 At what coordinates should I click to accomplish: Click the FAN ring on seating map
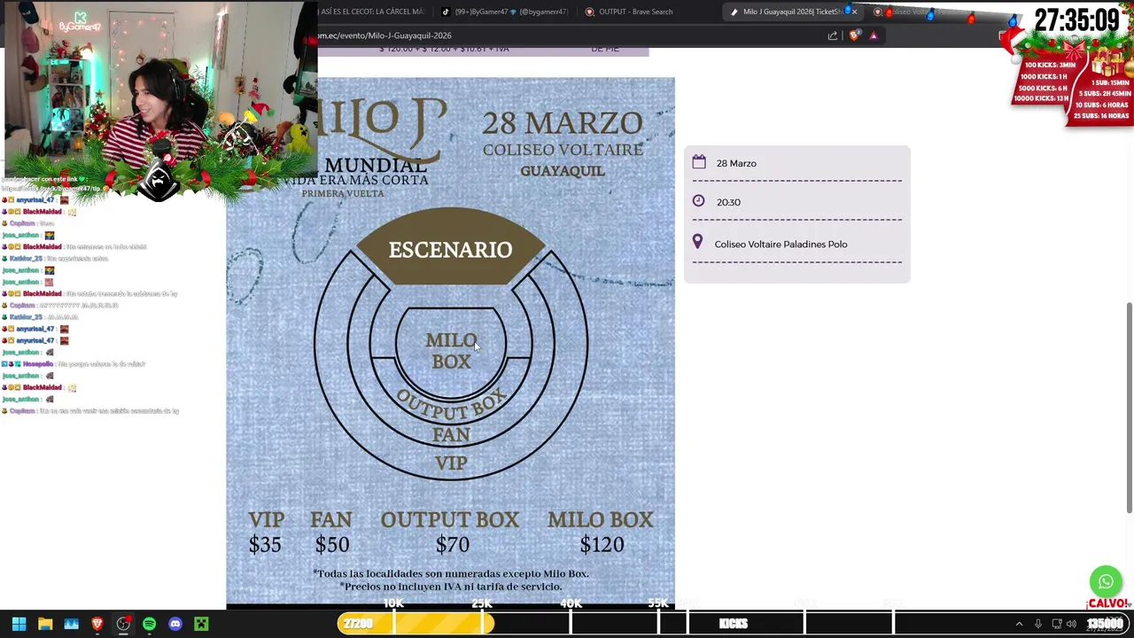(451, 435)
